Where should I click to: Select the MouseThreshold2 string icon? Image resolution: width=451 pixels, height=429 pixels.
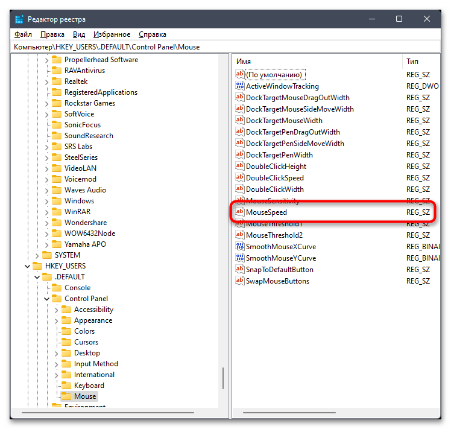(239, 235)
